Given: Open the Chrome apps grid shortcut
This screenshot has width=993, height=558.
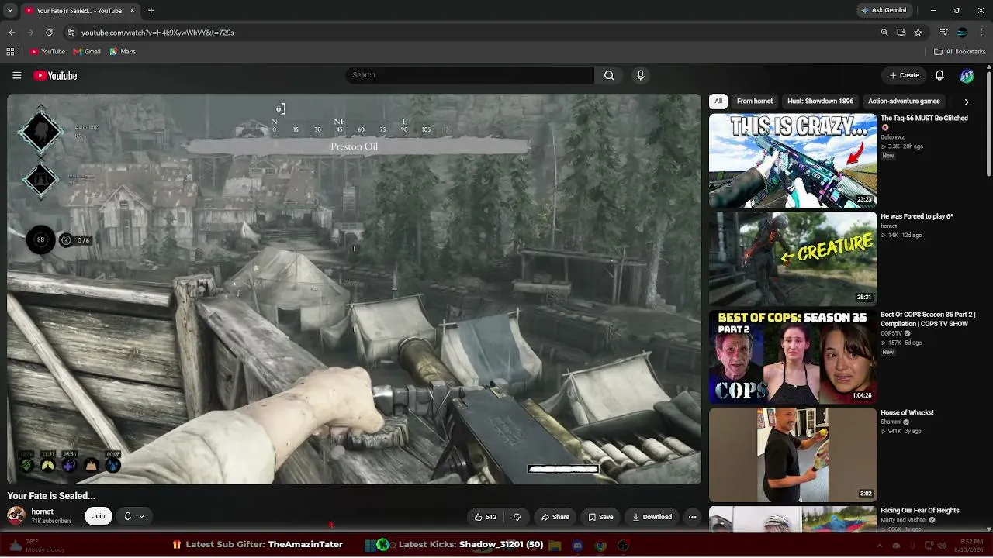Looking at the screenshot, I should click(x=10, y=52).
